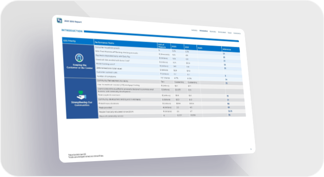Image resolution: width=324 pixels, height=177 pixels.
Task: Open the Social link in the top navigation
Action: [x=230, y=33]
